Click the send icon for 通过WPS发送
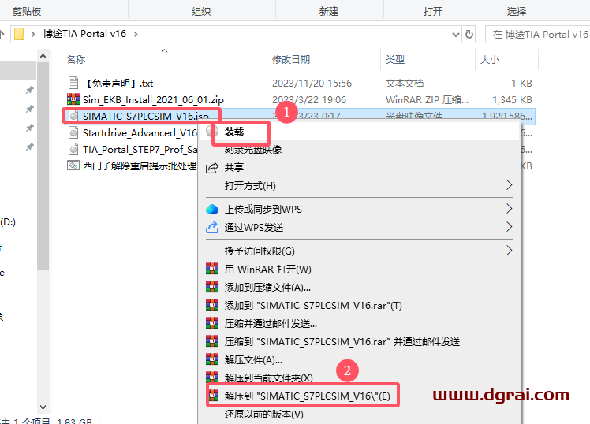Image resolution: width=590 pixels, height=424 pixels. click(212, 227)
